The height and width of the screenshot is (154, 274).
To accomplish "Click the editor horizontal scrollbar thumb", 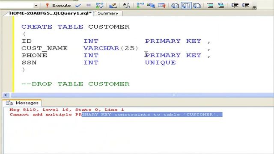I will [142, 95].
